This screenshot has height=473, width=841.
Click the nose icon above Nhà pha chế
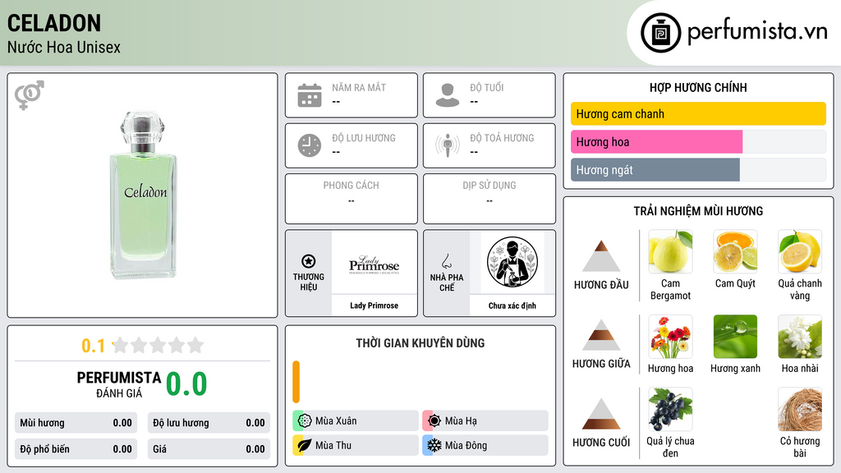[446, 261]
